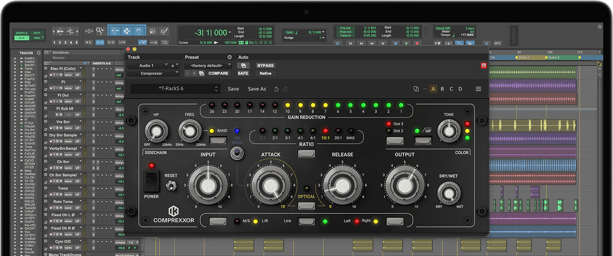Adjust the DRY/WET knob on Comprexxor
Image resolution: width=613 pixels, height=256 pixels.
pos(449,193)
